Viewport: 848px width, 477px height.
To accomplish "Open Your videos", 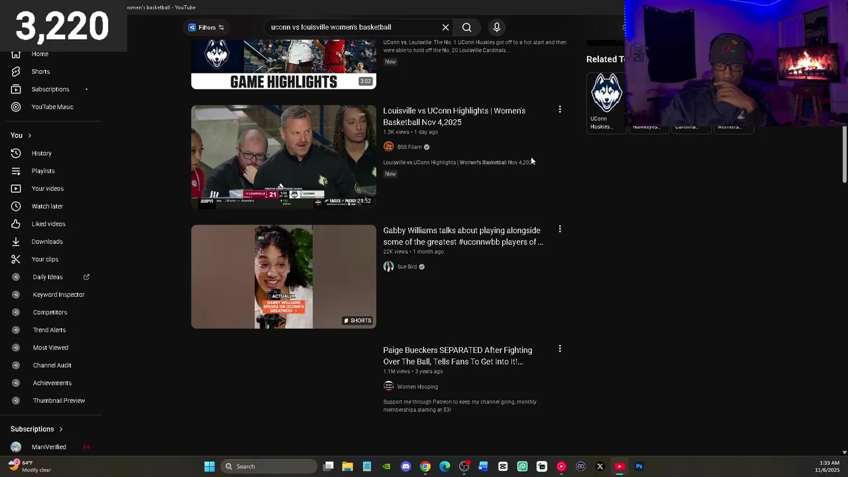I will coord(47,189).
